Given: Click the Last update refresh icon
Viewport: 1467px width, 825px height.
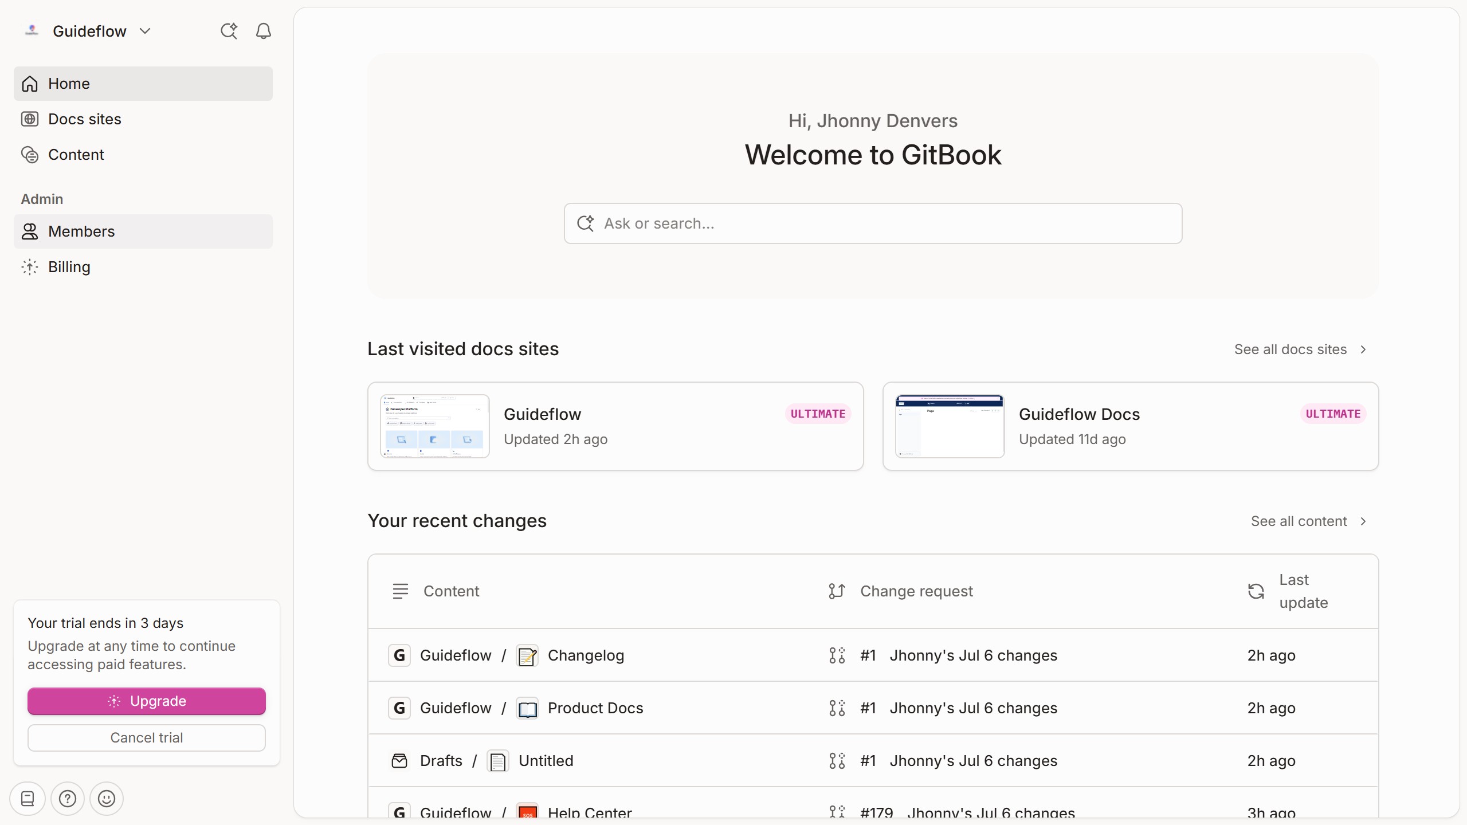Looking at the screenshot, I should [1256, 591].
